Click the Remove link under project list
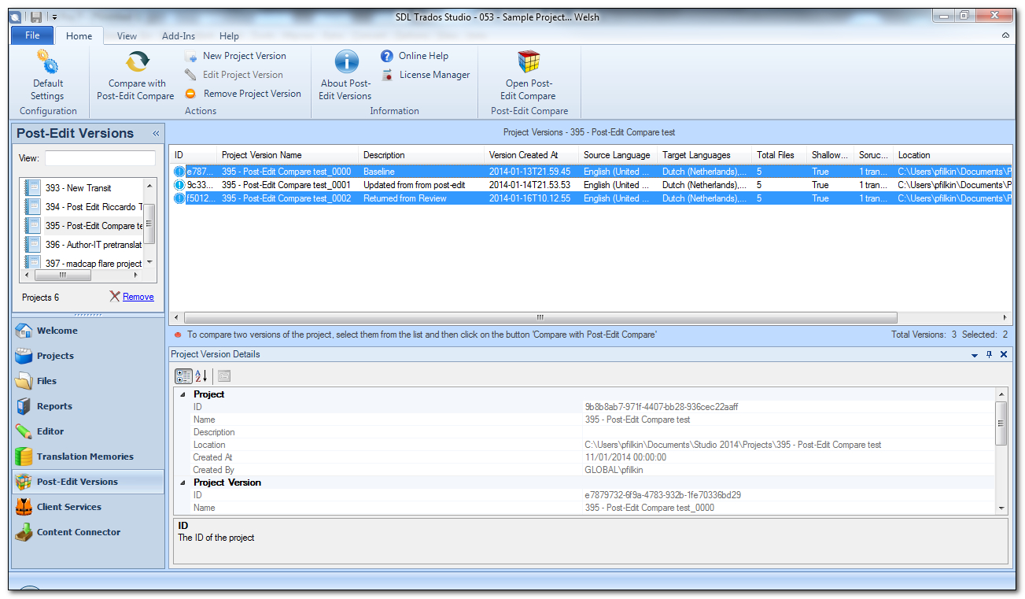Image resolution: width=1025 pixels, height=599 pixels. tap(138, 297)
